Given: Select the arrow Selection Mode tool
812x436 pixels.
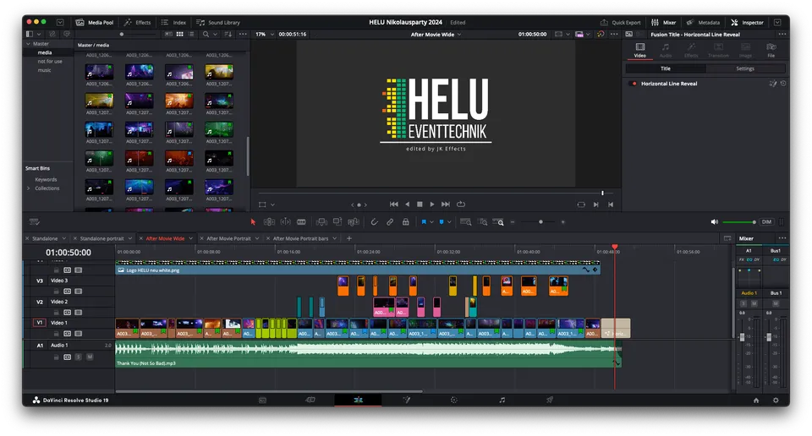Looking at the screenshot, I should pyautogui.click(x=253, y=222).
